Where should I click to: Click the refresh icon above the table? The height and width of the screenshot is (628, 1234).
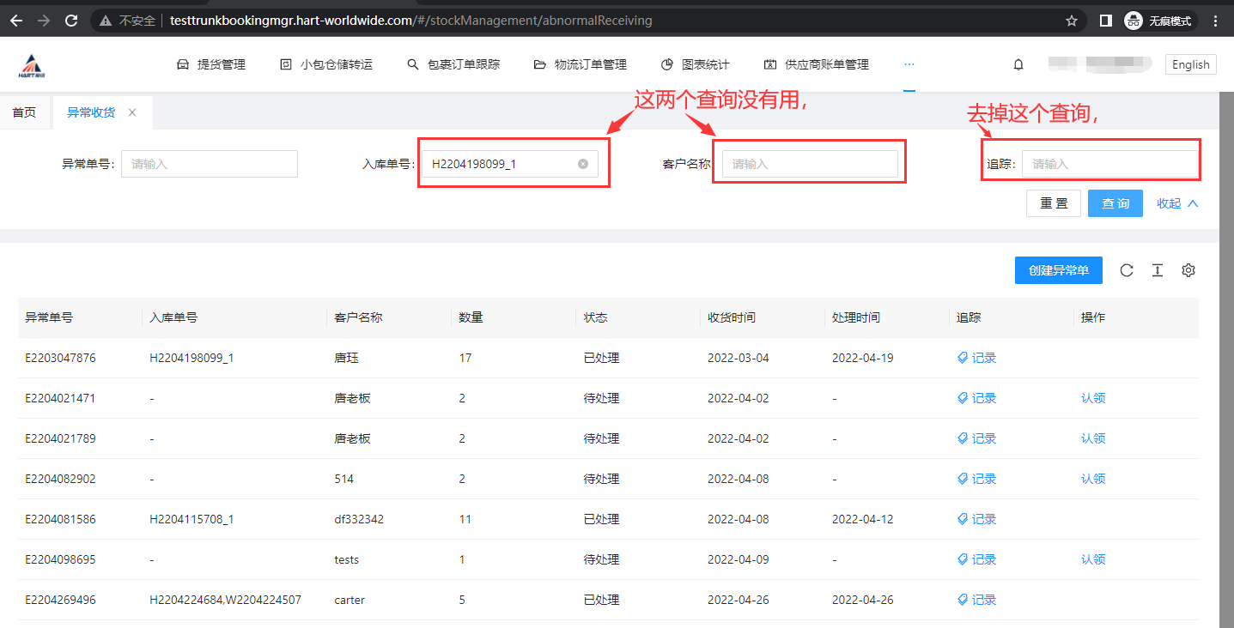[x=1127, y=270]
